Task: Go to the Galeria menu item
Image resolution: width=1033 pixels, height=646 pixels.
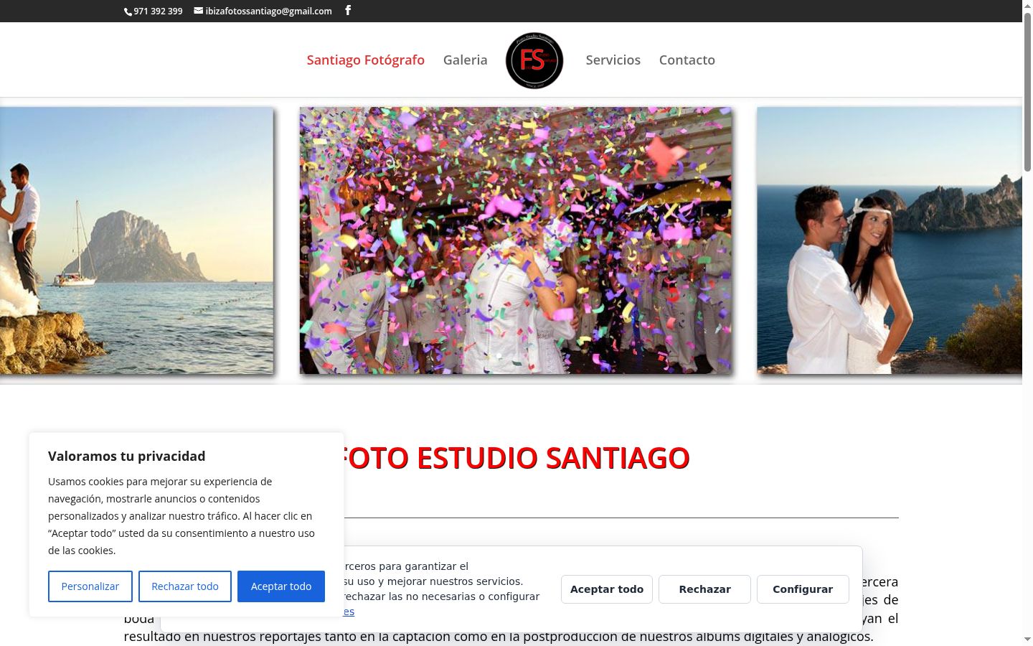Action: [x=465, y=60]
